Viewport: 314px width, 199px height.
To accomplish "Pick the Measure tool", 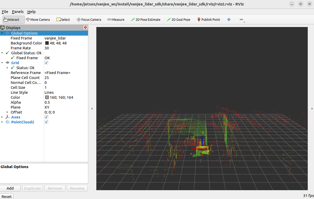I will tap(116, 19).
